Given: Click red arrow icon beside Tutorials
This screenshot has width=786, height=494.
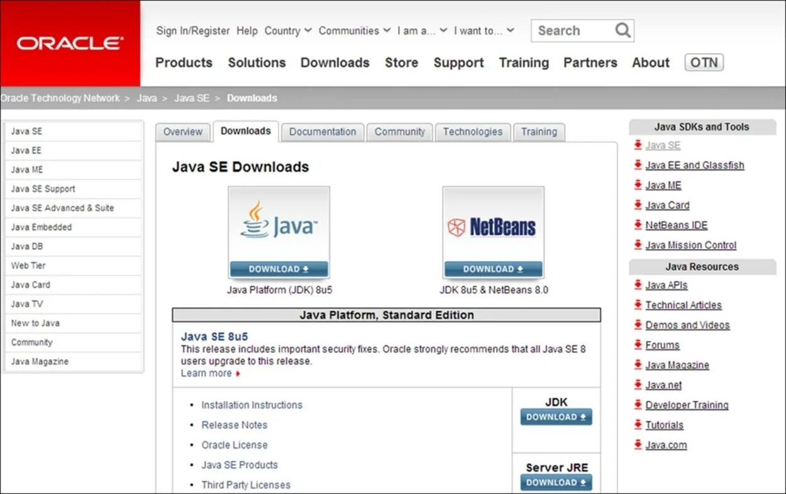Looking at the screenshot, I should tap(638, 425).
